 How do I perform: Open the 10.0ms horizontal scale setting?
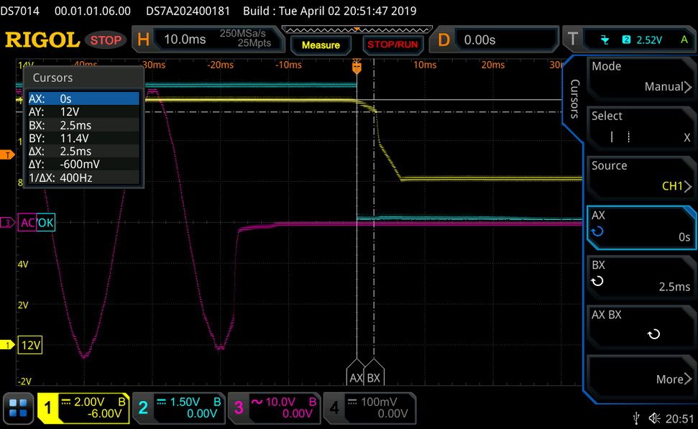pyautogui.click(x=185, y=40)
